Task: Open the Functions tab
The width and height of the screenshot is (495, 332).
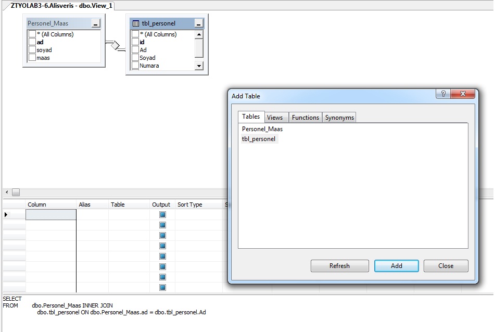Action: click(306, 118)
